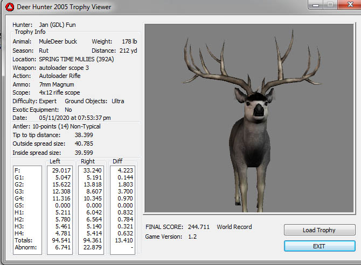The width and height of the screenshot is (361, 265).
Task: Click the 7mm Magnum ammo entry
Action: [x=57, y=84]
